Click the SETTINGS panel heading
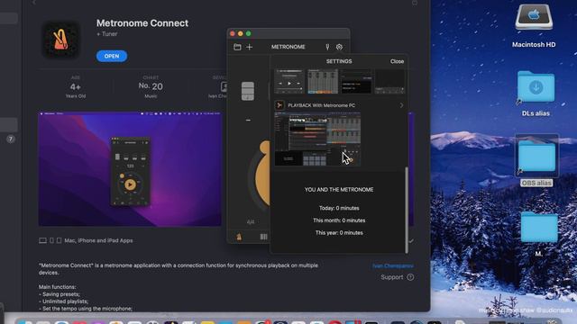This screenshot has height=324, width=577. click(x=339, y=61)
